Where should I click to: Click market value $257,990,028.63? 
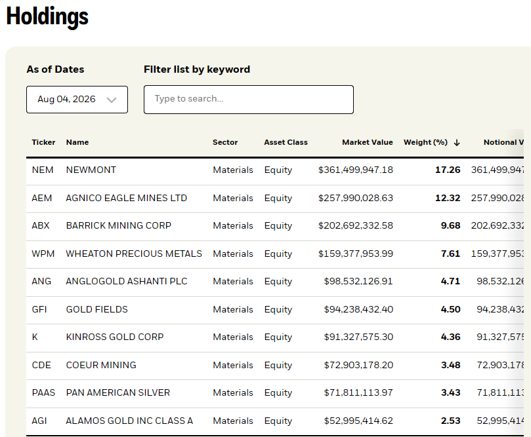coord(356,198)
